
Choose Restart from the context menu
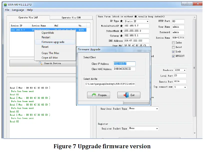coord(46,37)
